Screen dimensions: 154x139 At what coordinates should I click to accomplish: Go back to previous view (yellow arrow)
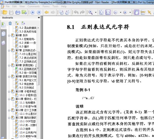pos(47,12)
